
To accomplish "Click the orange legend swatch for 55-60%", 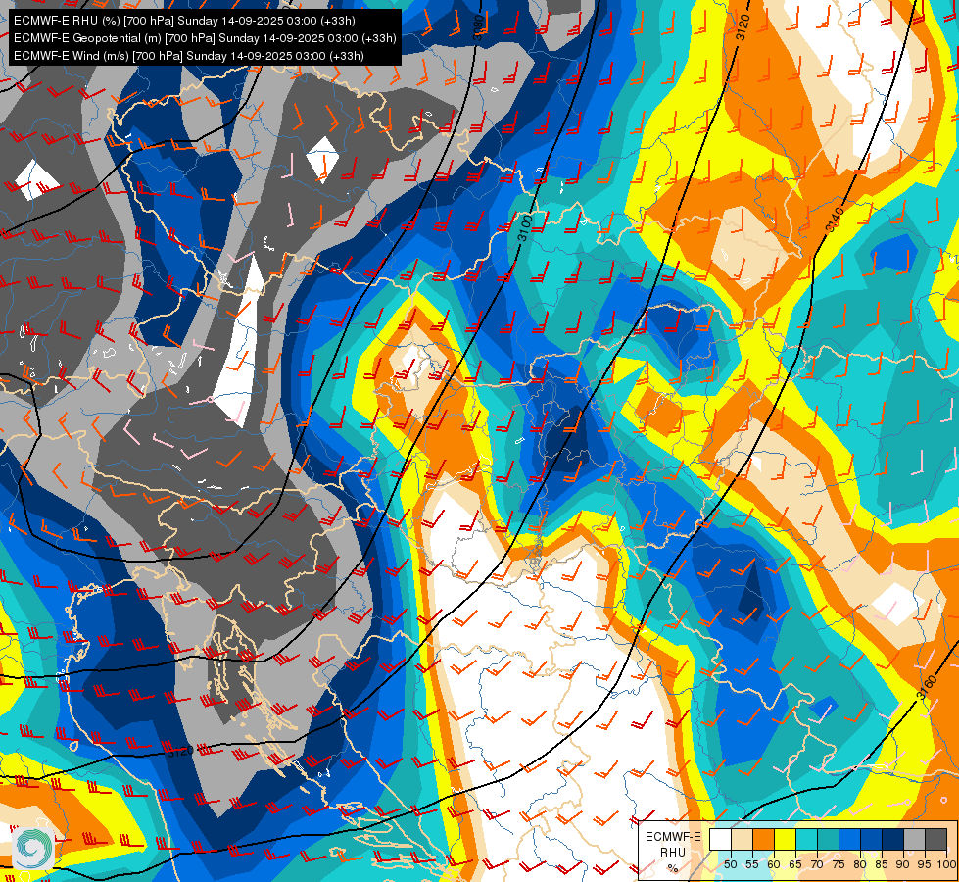I will [763, 839].
